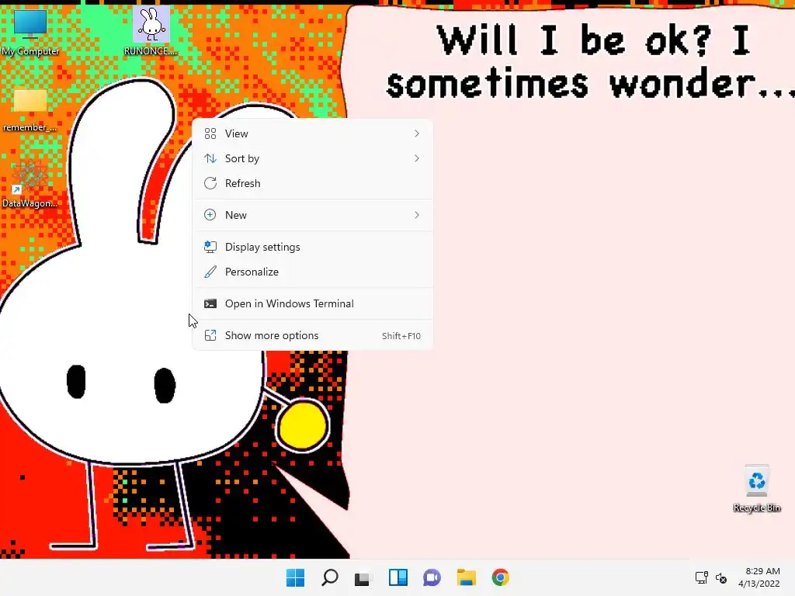Viewport: 795px width, 596px height.
Task: Choose View in the context menu
Action: click(x=312, y=133)
